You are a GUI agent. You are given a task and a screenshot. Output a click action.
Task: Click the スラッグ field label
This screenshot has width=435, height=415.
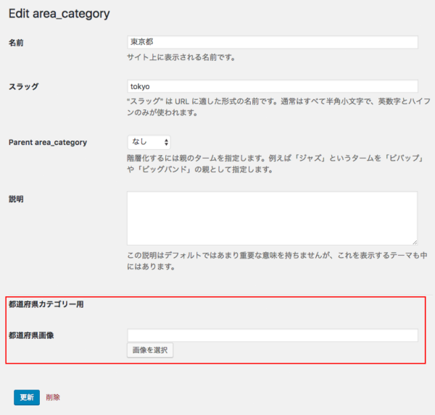click(x=23, y=87)
